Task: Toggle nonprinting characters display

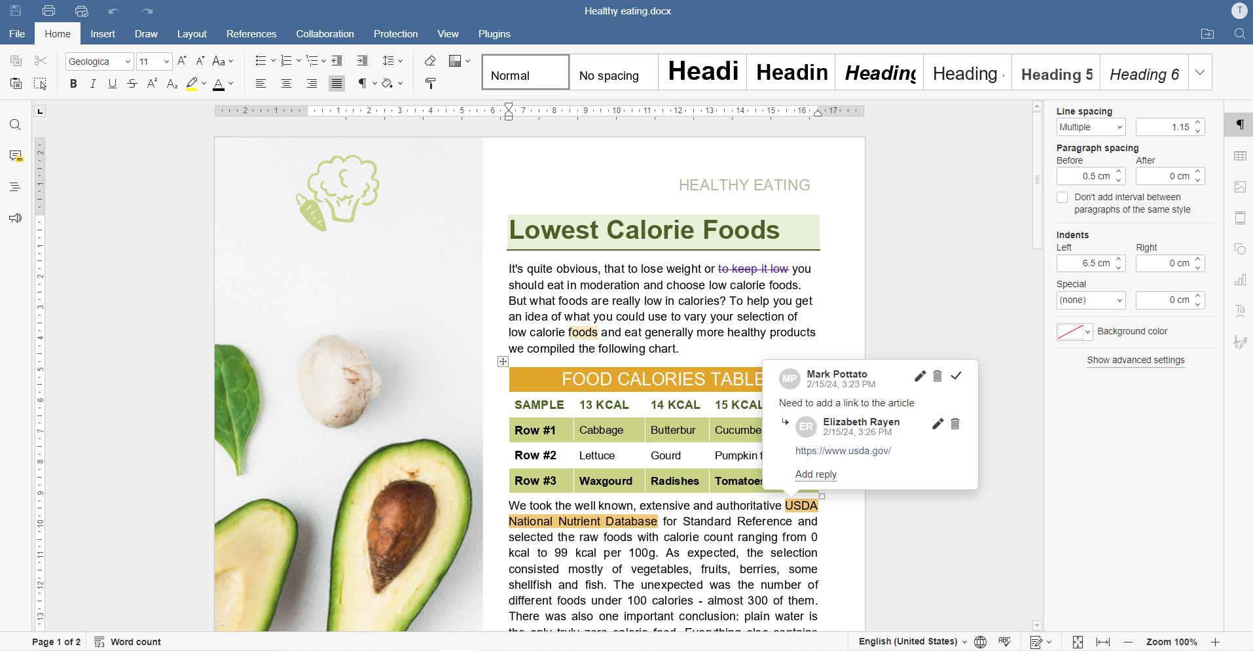Action: [x=363, y=84]
